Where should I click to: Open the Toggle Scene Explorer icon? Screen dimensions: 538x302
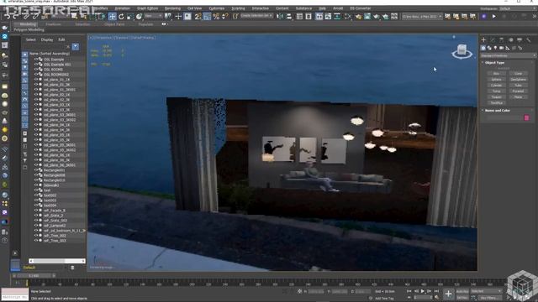(x=299, y=16)
